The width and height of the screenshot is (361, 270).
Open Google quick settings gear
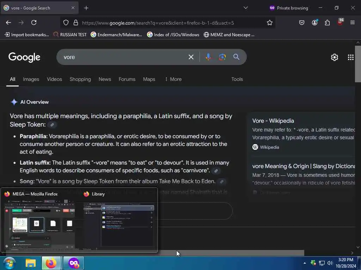point(334,57)
